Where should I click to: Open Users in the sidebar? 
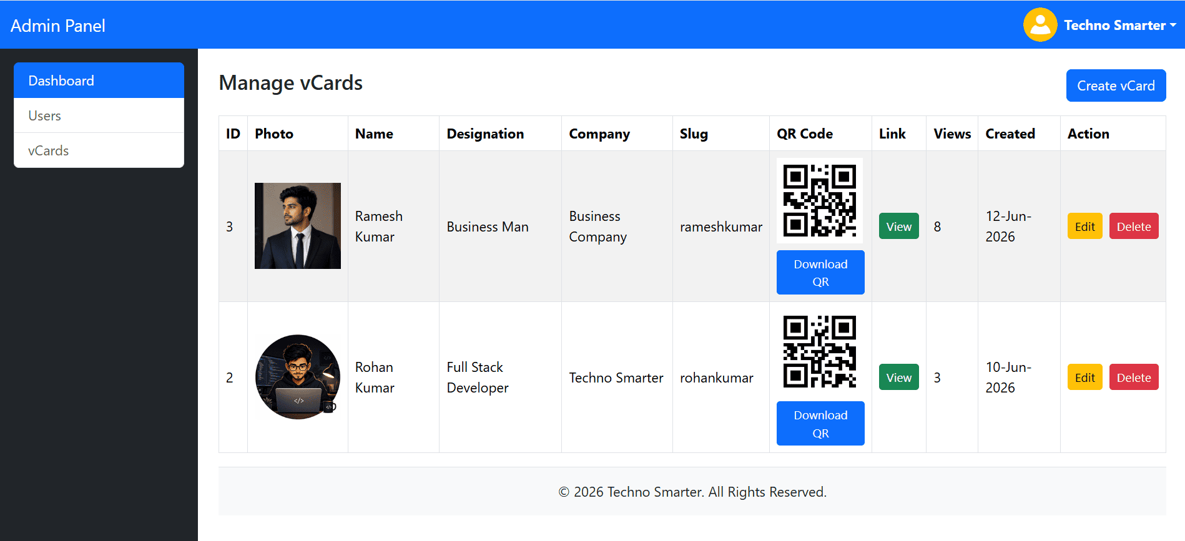tap(99, 115)
